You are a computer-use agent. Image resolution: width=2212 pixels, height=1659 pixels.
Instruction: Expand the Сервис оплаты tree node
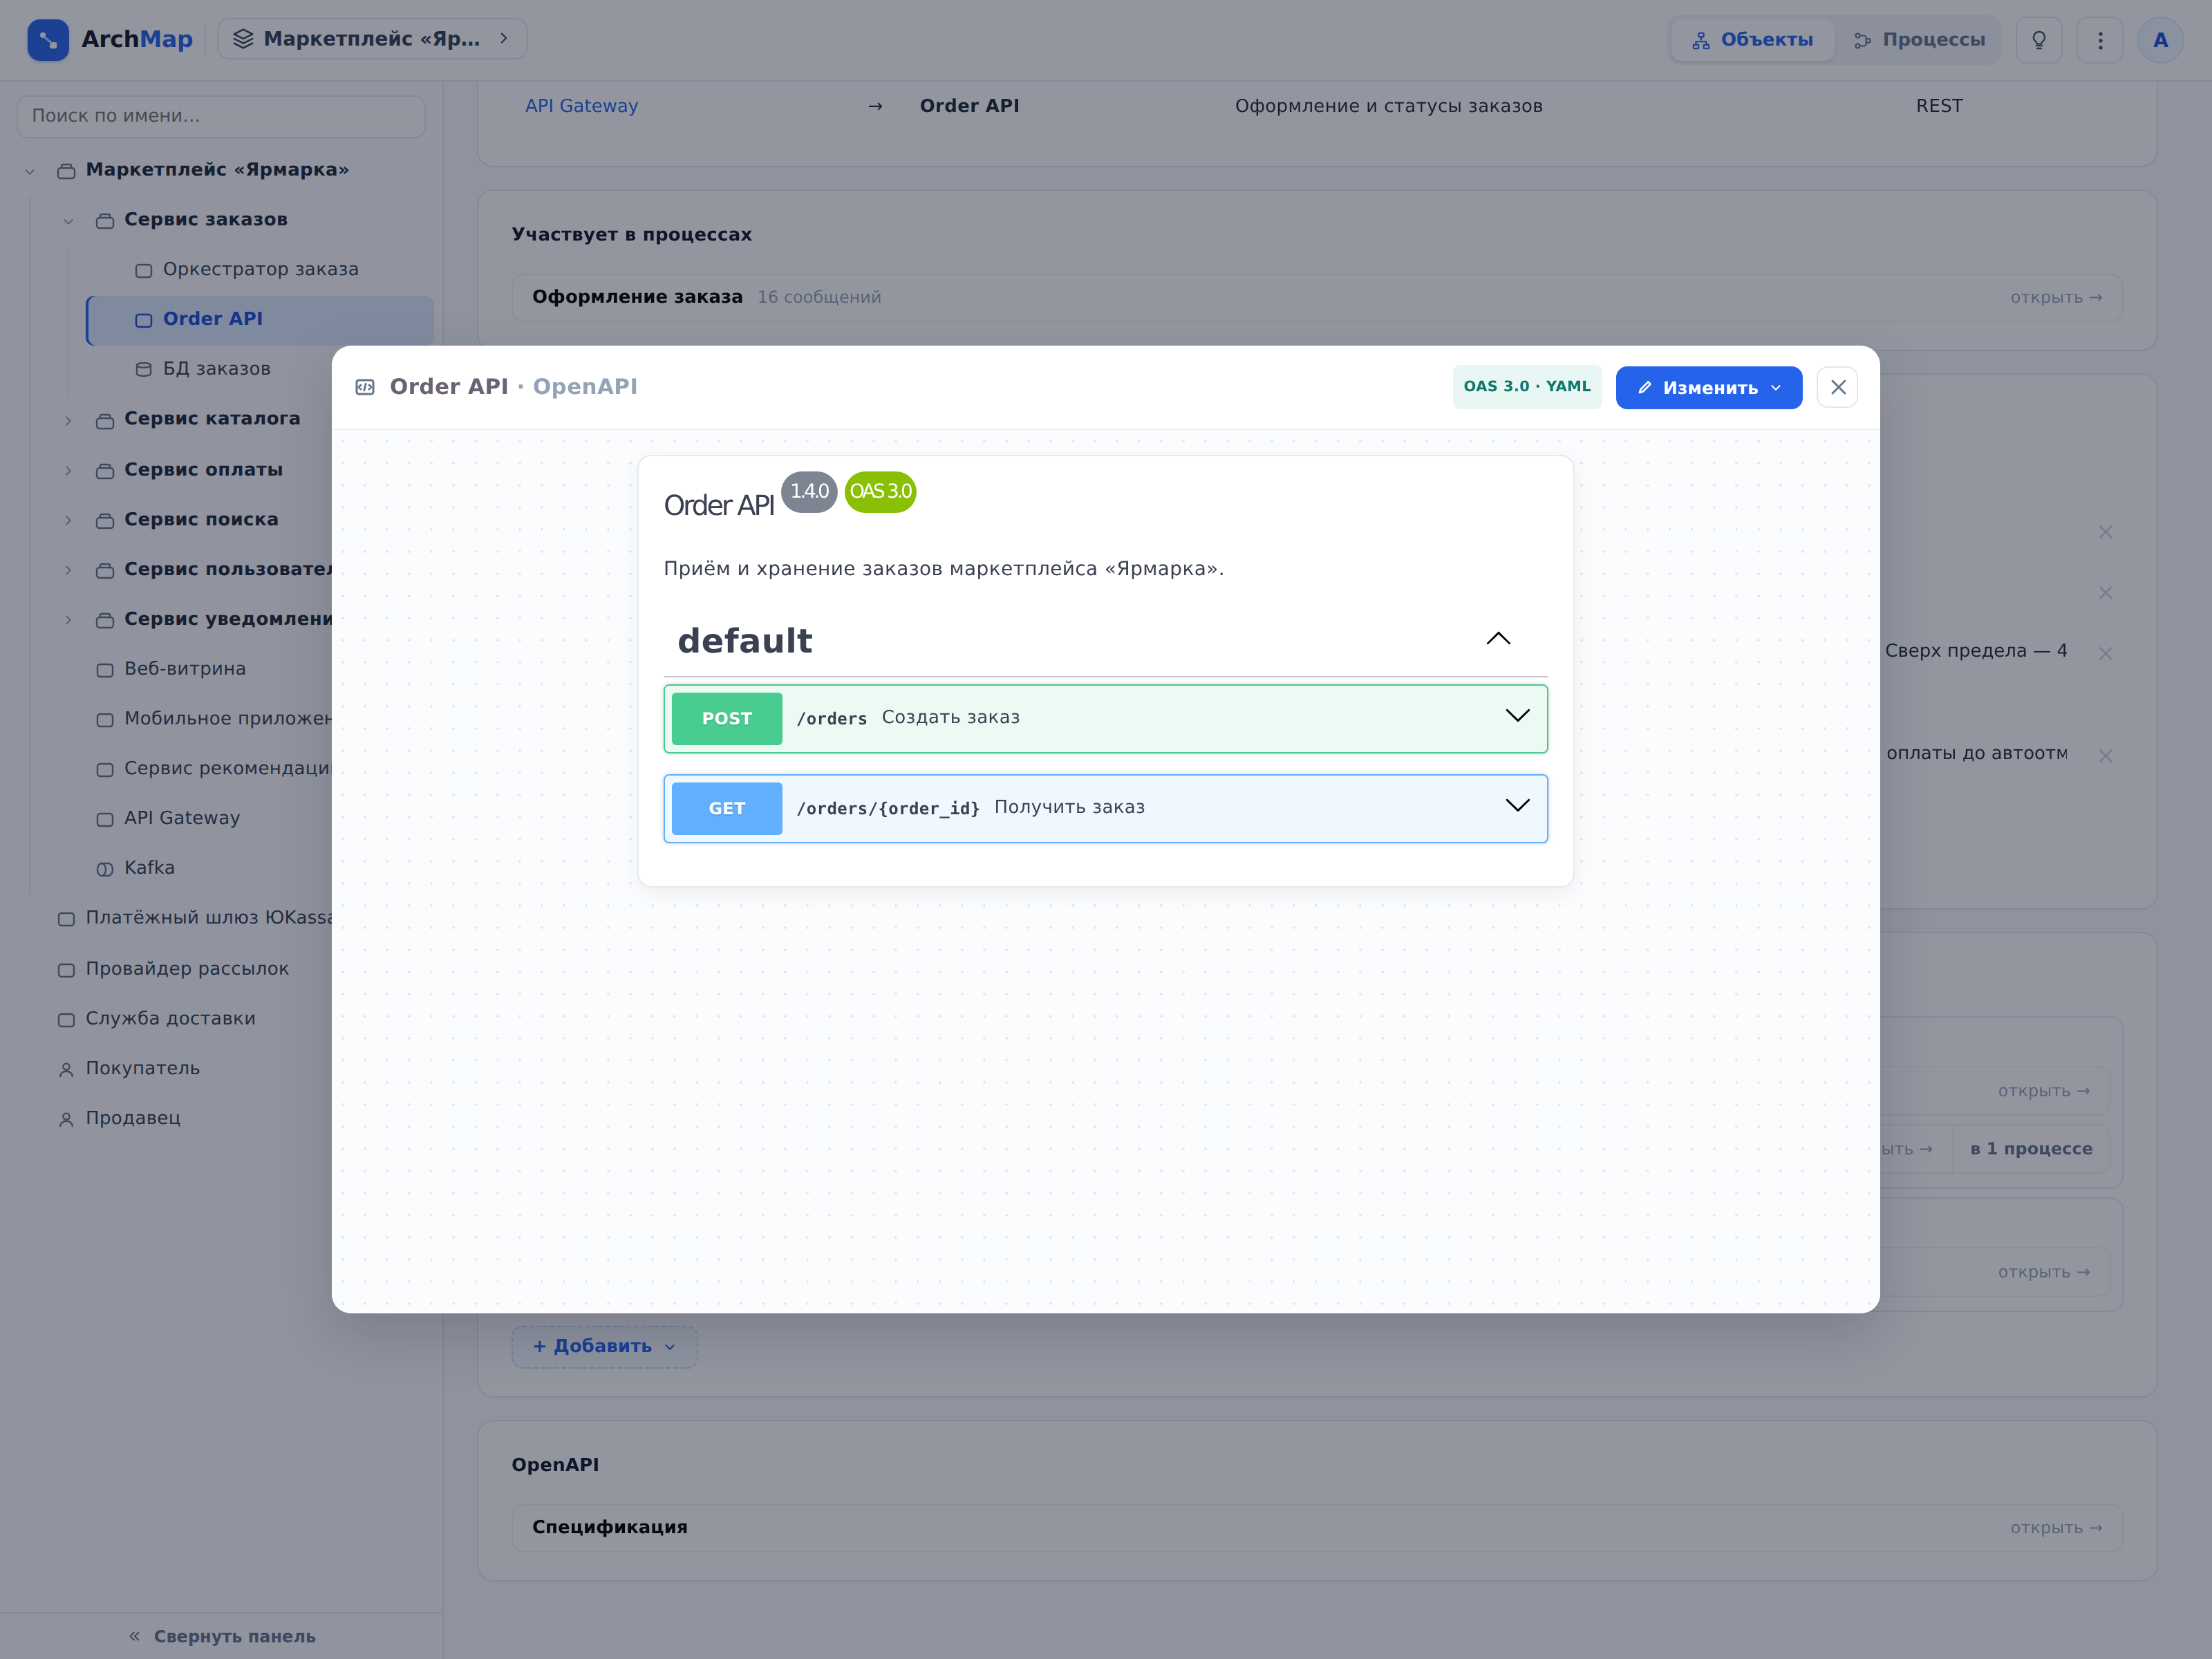[68, 470]
